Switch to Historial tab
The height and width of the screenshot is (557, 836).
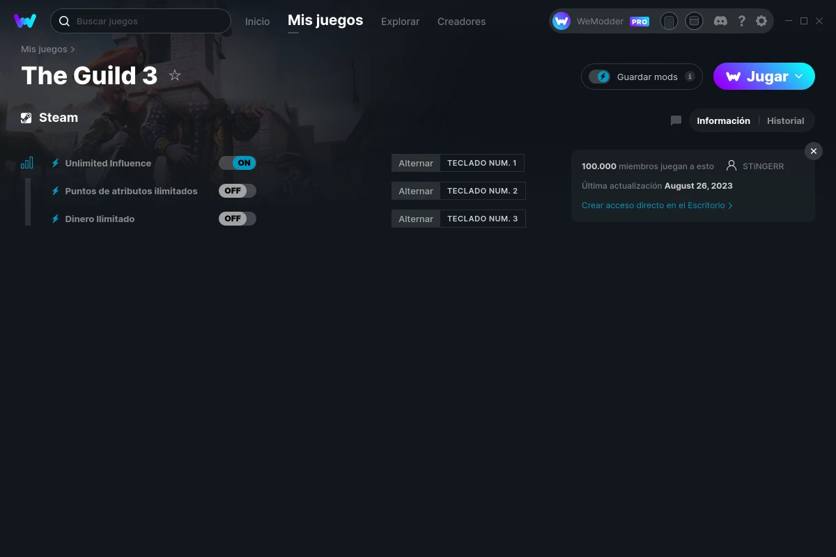coord(785,120)
